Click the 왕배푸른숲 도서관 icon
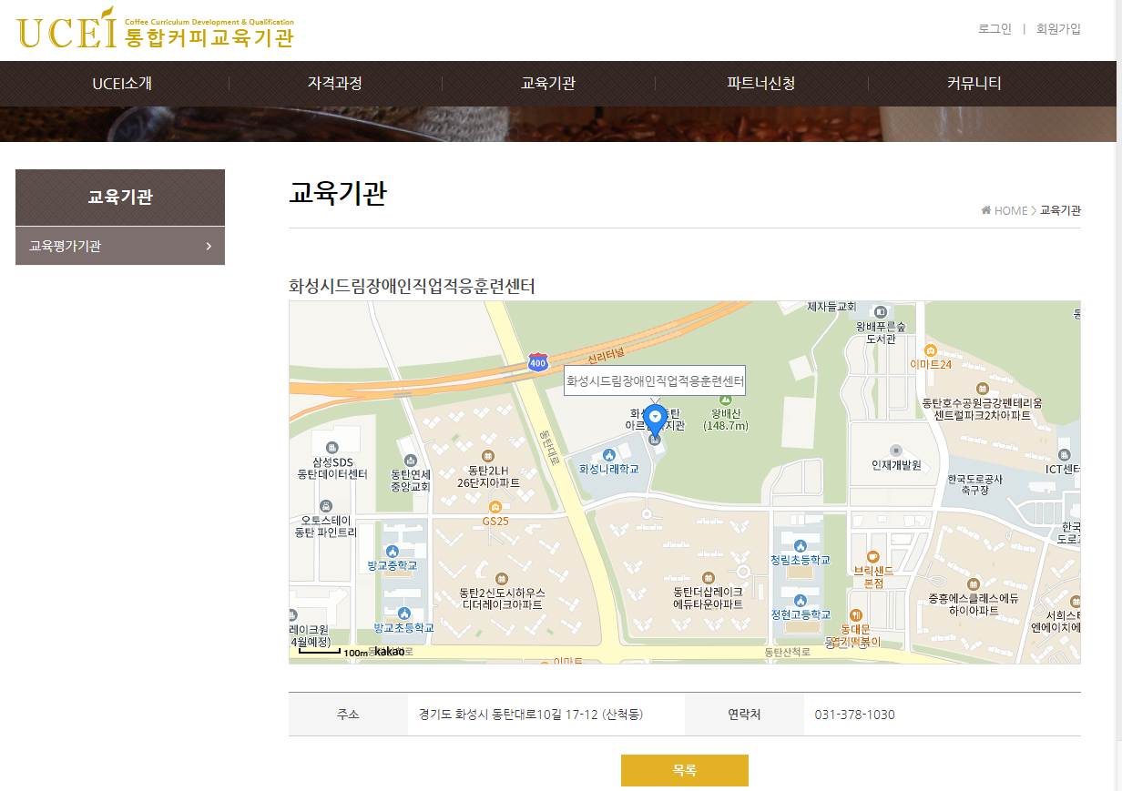The height and width of the screenshot is (791, 1122). coord(882,312)
